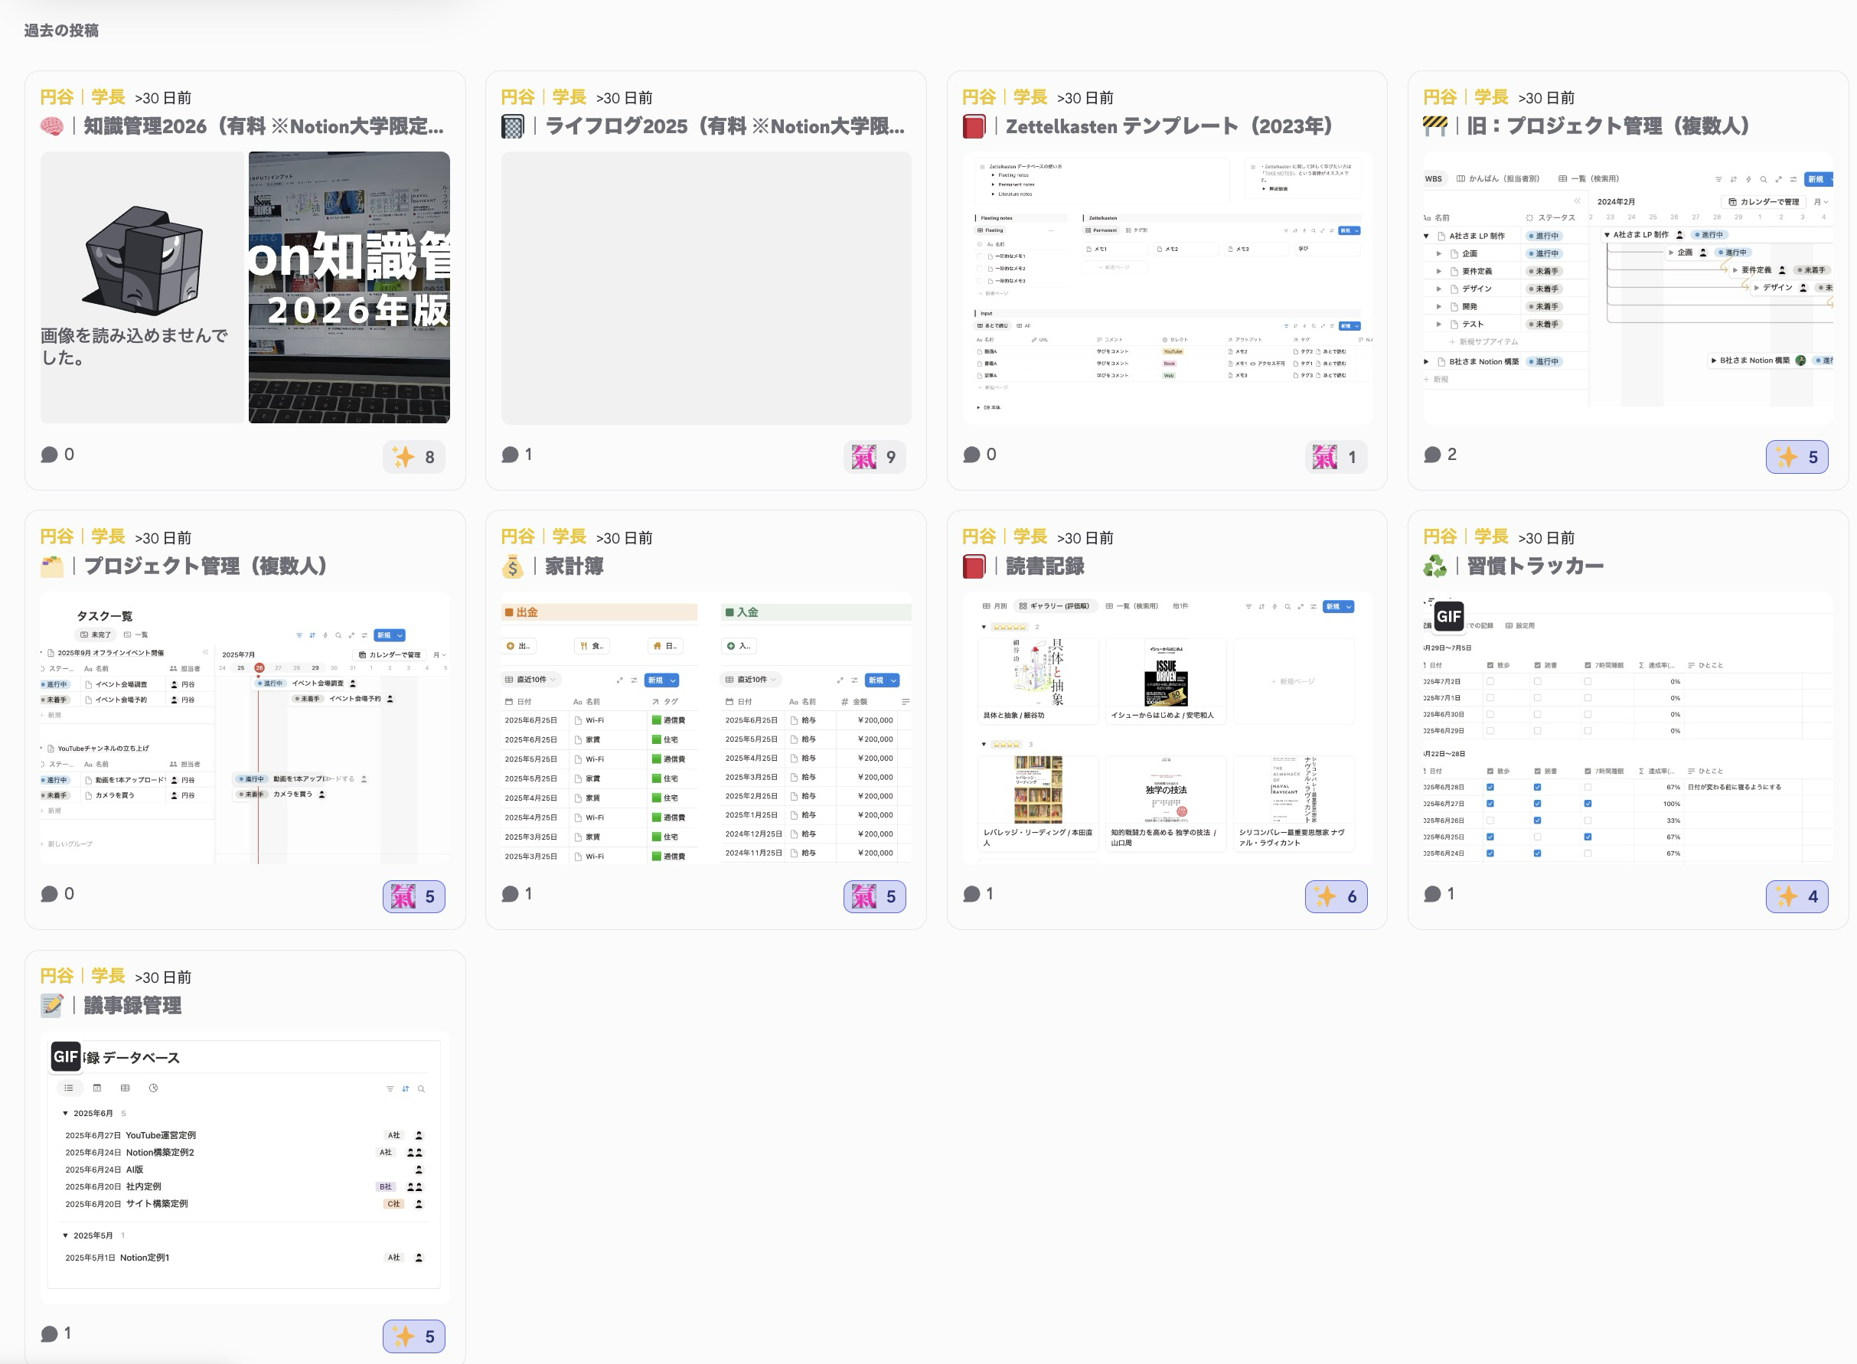This screenshot has height=1364, width=1857.
Task: Open comments on 旧：プロジェクト管理 post
Action: [1440, 454]
